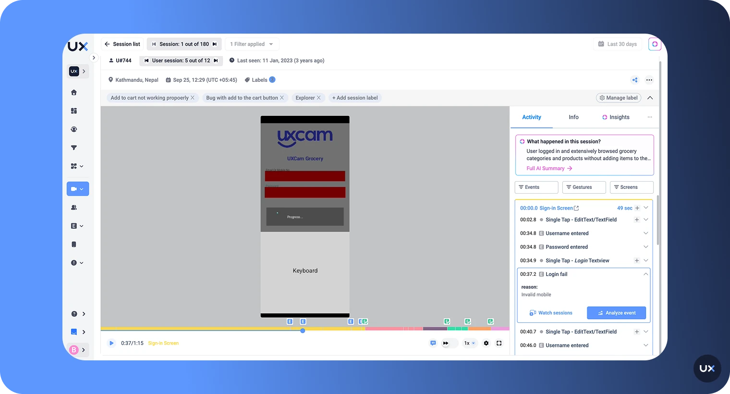Screen dimensions: 730x394
Task: Click '+ Add session label'
Action: tap(355, 98)
